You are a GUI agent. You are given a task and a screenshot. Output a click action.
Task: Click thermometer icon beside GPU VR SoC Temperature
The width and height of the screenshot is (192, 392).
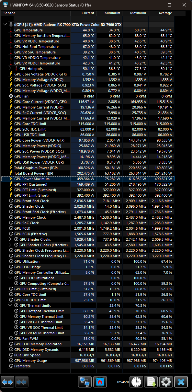tap(11, 52)
